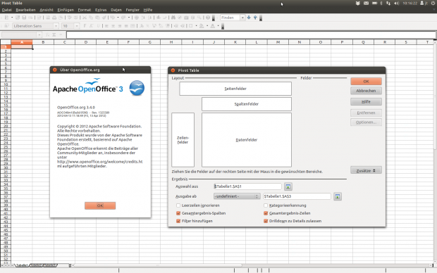Screen dimensions: 437x273
Task: Click the Help question mark toolbar icon
Action: (x=208, y=18)
